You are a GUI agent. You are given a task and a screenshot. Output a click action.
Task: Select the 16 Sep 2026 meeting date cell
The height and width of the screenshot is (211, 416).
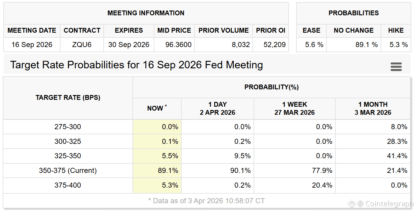pyautogui.click(x=32, y=45)
